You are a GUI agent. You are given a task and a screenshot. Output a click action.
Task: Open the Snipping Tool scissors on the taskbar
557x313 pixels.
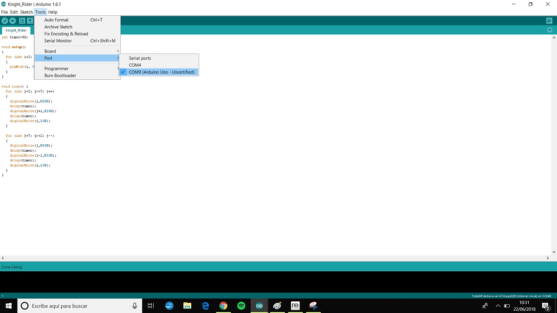[313, 306]
